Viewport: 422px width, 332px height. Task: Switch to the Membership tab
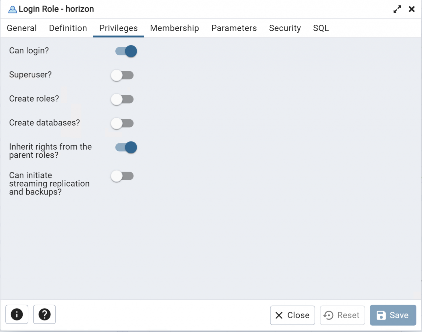coord(174,28)
